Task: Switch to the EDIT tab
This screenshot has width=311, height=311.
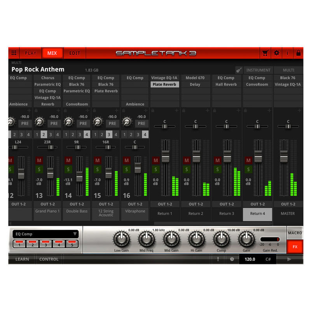Action: tap(75, 53)
